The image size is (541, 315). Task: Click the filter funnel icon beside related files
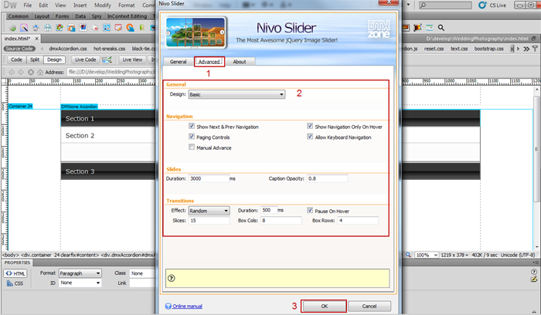[535, 49]
